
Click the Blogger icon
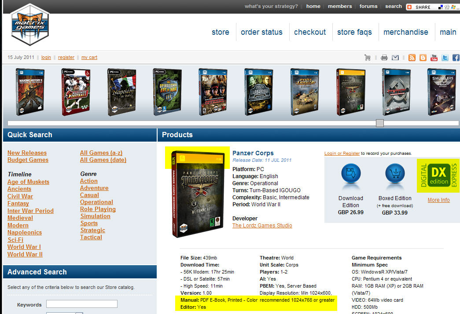coord(423,58)
